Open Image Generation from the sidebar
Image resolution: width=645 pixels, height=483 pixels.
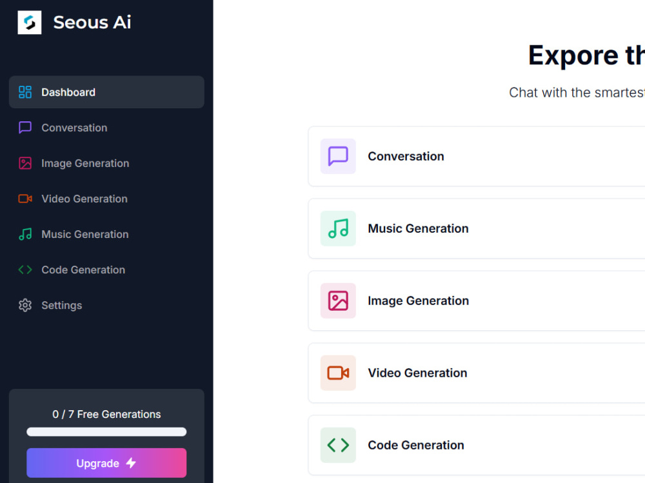pyautogui.click(x=106, y=163)
